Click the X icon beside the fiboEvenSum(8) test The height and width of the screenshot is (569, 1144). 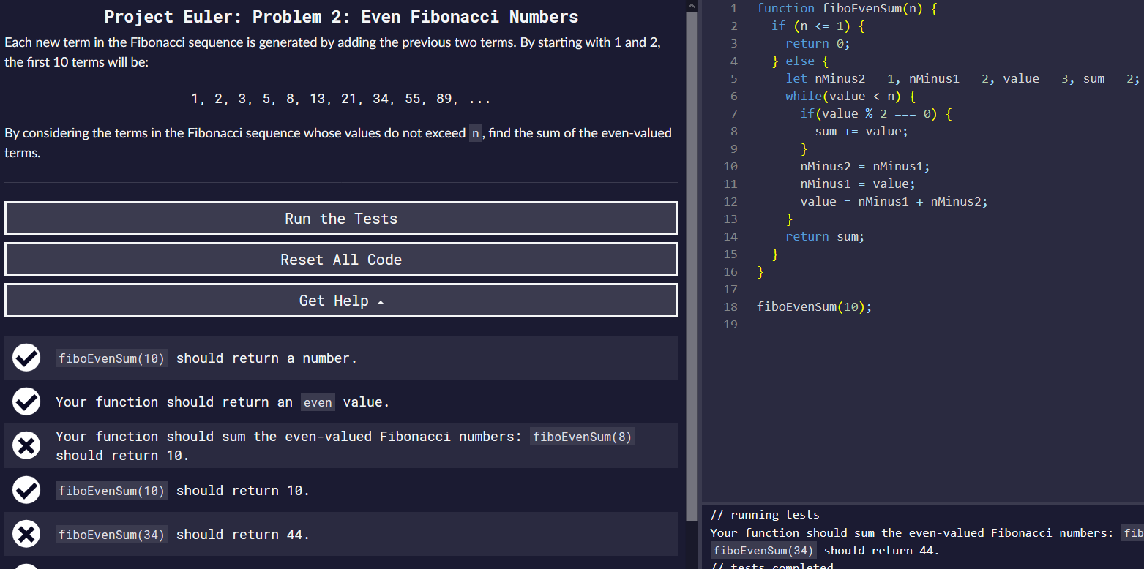26,445
